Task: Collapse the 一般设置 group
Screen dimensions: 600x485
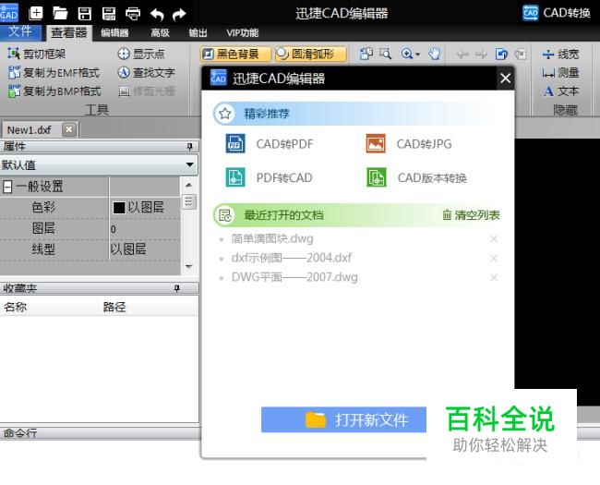Action: (7, 187)
